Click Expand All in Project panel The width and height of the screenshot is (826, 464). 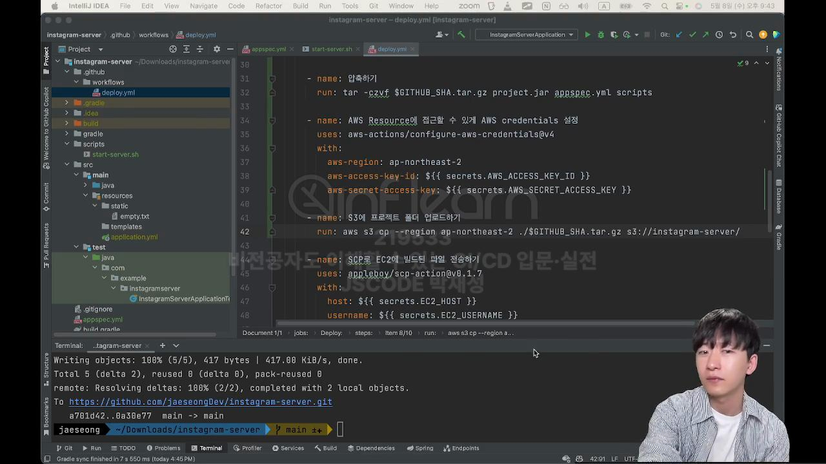click(186, 49)
